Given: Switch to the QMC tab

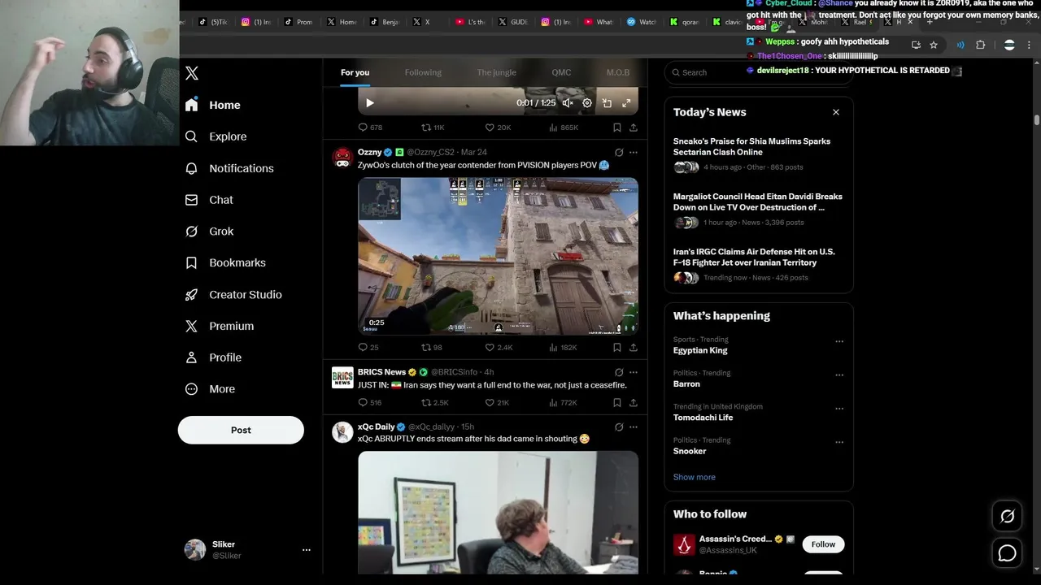Looking at the screenshot, I should (x=561, y=72).
